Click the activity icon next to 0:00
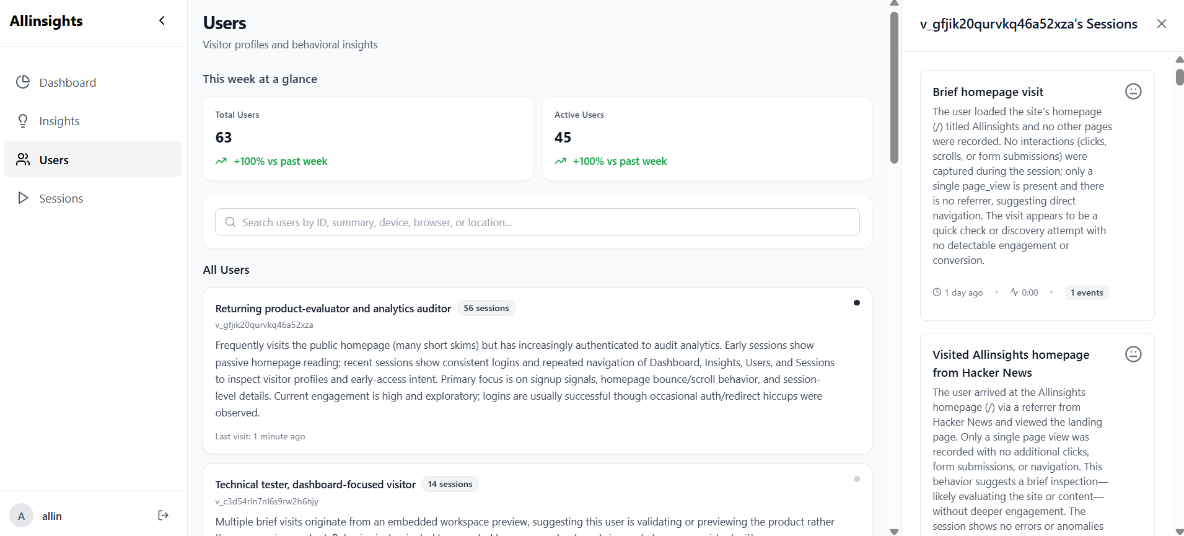The image size is (1184, 536). [x=1014, y=292]
